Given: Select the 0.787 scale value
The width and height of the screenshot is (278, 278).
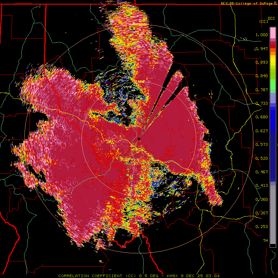Looking at the screenshot, I should click(x=262, y=90).
